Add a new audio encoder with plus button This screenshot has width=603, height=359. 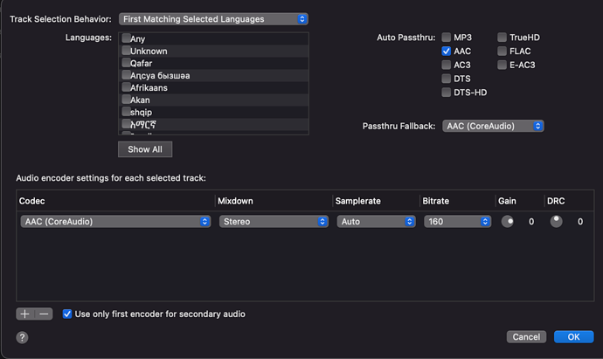pyautogui.click(x=25, y=314)
